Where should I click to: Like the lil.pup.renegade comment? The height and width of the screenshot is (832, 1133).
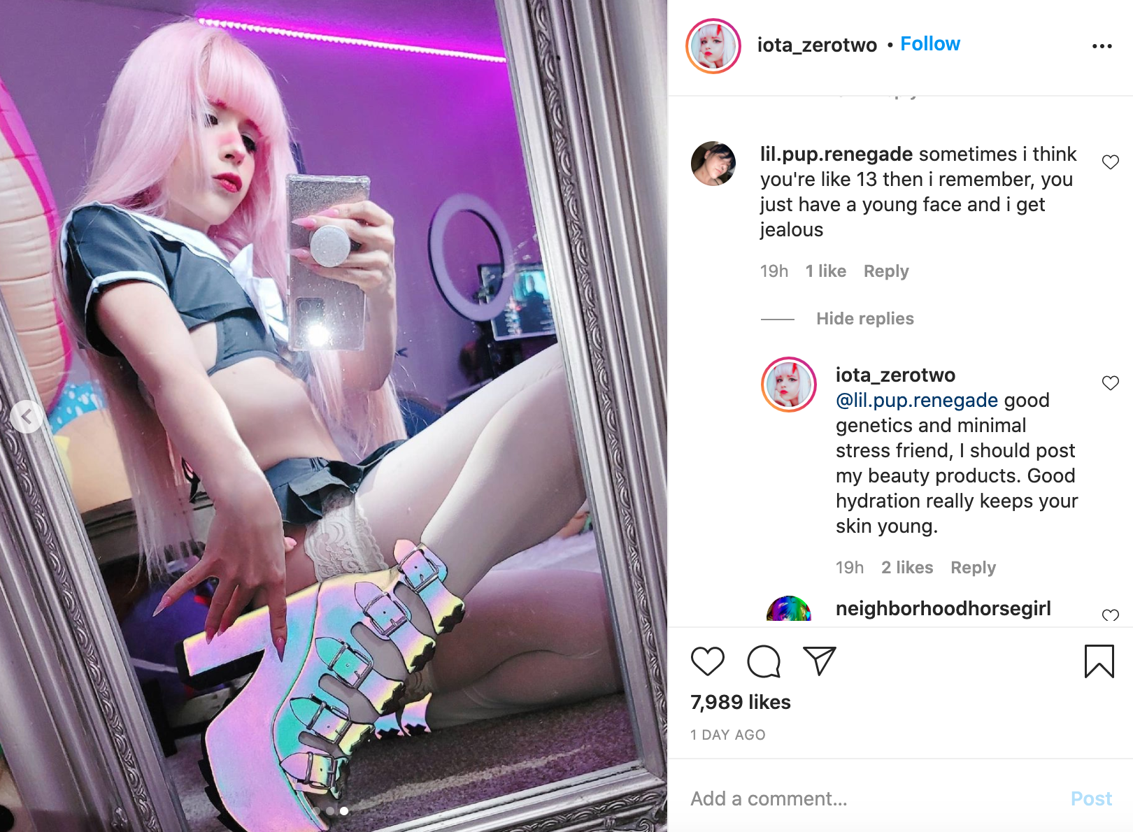(x=1110, y=162)
